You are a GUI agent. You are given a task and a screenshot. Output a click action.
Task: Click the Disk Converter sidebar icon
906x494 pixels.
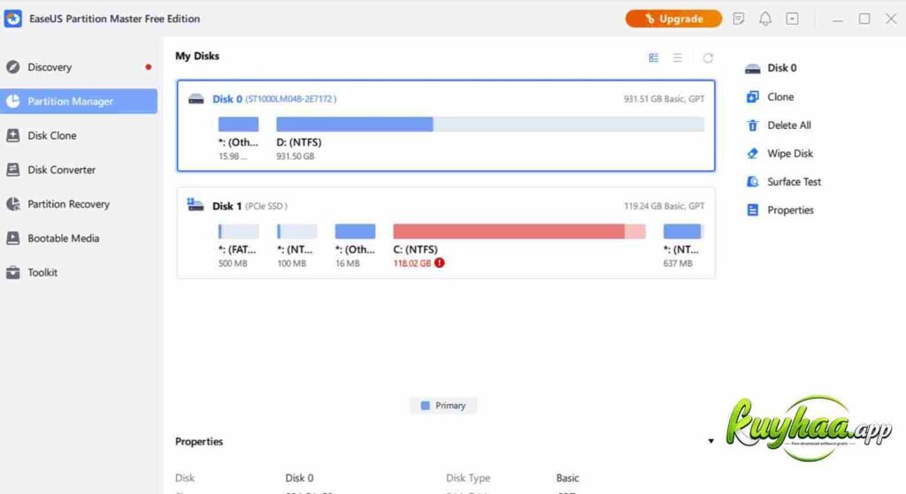pos(12,170)
